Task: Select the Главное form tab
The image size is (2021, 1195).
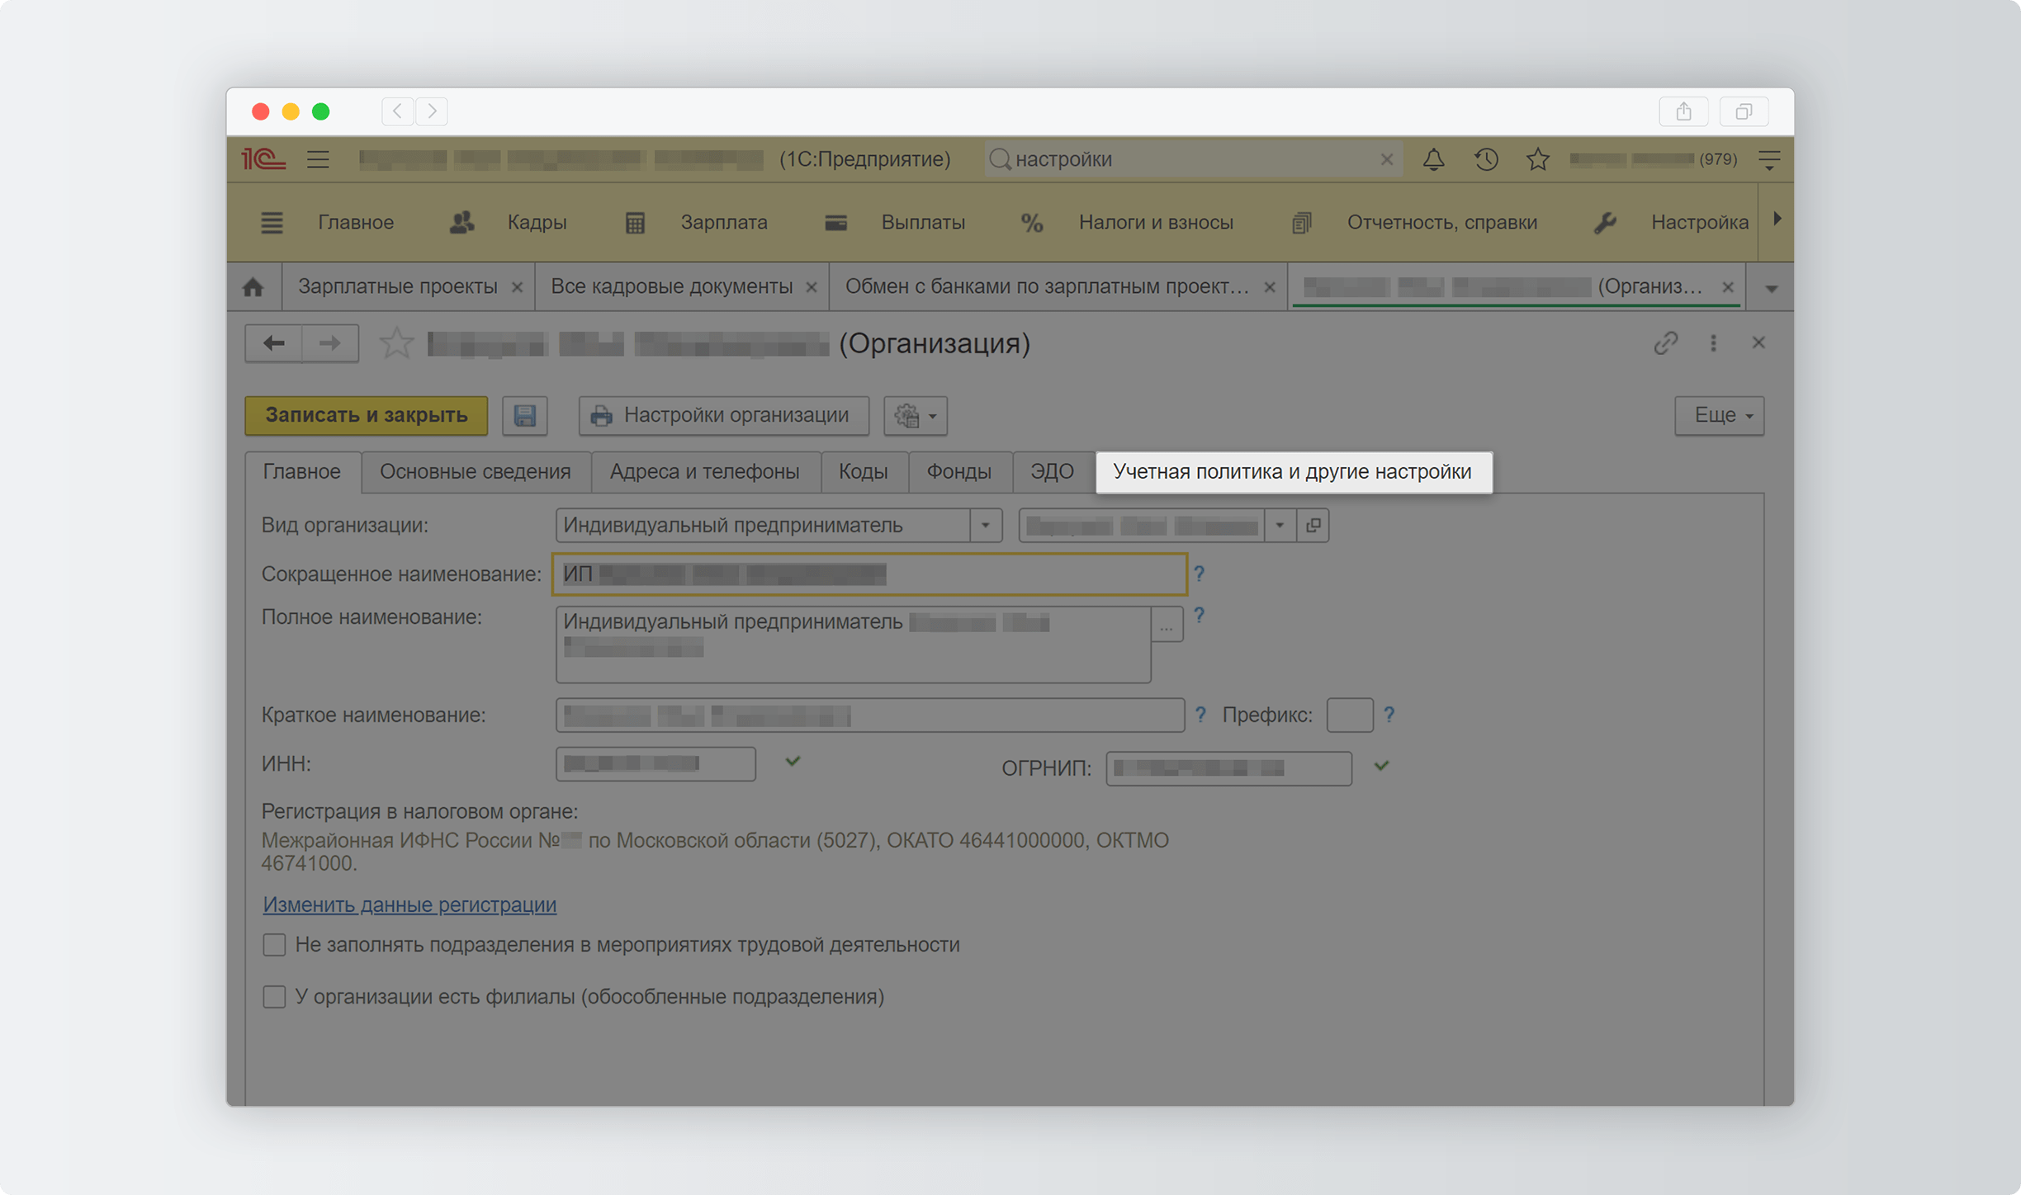Action: [301, 471]
